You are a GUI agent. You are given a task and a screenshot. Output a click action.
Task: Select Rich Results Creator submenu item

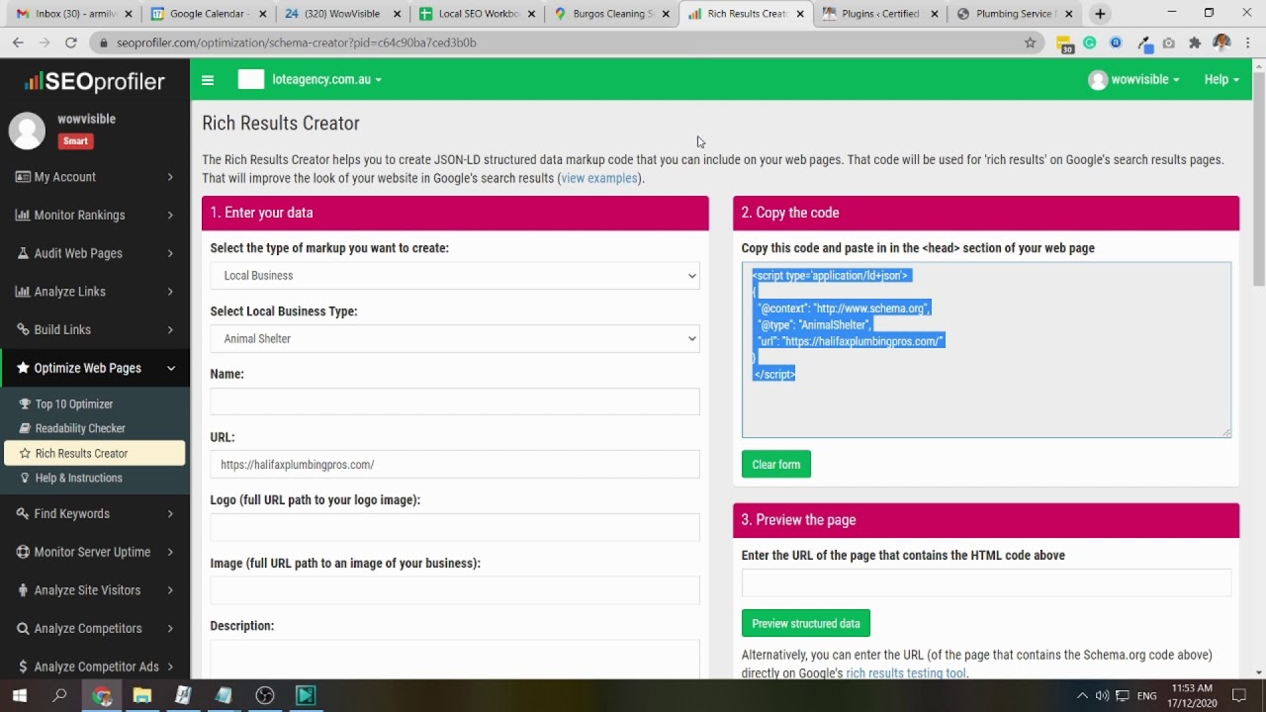click(x=95, y=453)
